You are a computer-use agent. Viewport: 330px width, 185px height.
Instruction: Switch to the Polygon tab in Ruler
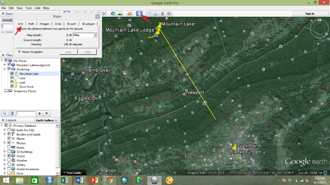(44, 24)
